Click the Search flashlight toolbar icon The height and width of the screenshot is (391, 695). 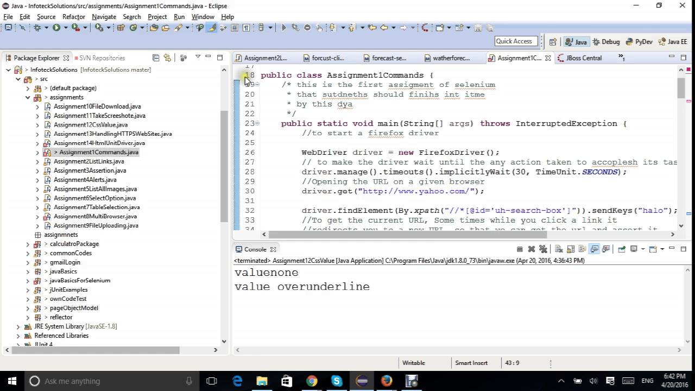[x=178, y=27]
